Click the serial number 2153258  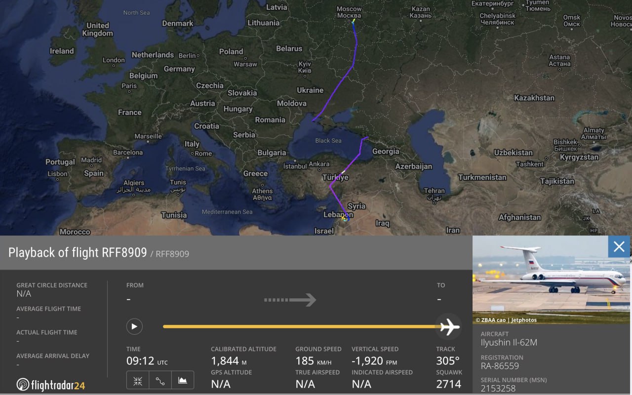tap(498, 389)
